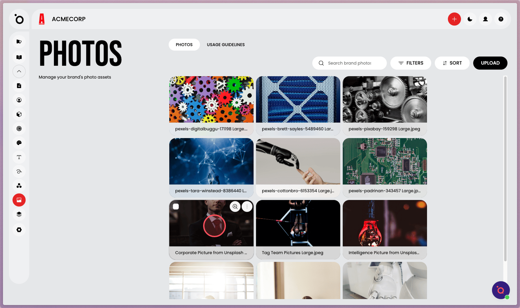Click the Upload button

[490, 63]
